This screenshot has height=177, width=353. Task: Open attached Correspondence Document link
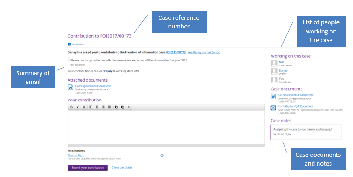tap(93, 86)
